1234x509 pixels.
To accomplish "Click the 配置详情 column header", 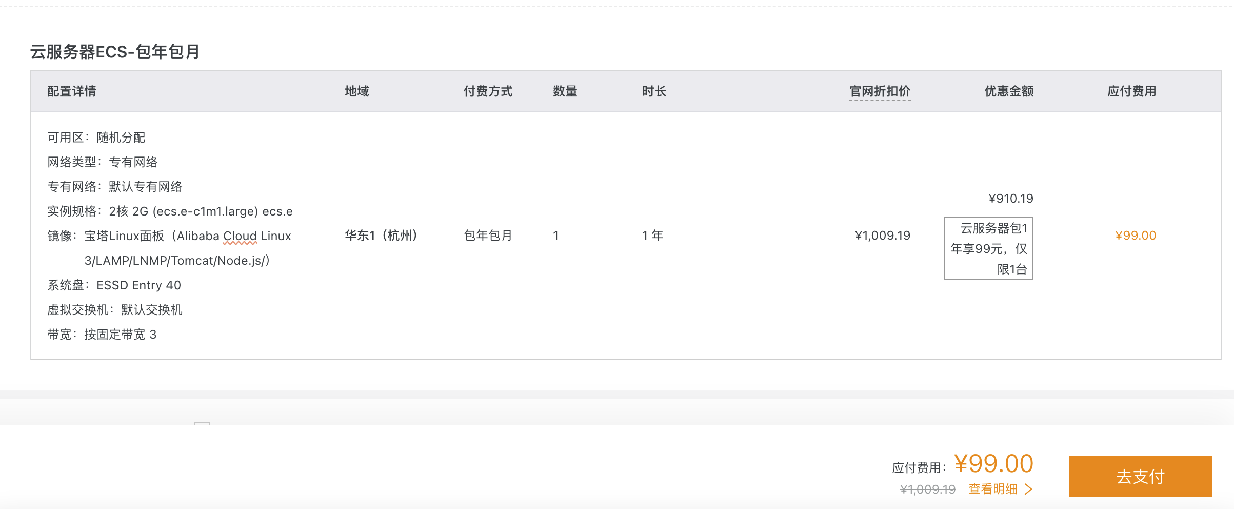I will [x=72, y=91].
